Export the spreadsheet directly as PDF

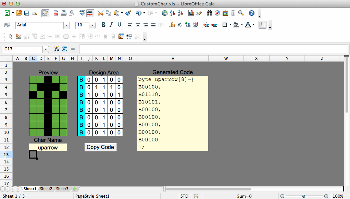(x=56, y=13)
